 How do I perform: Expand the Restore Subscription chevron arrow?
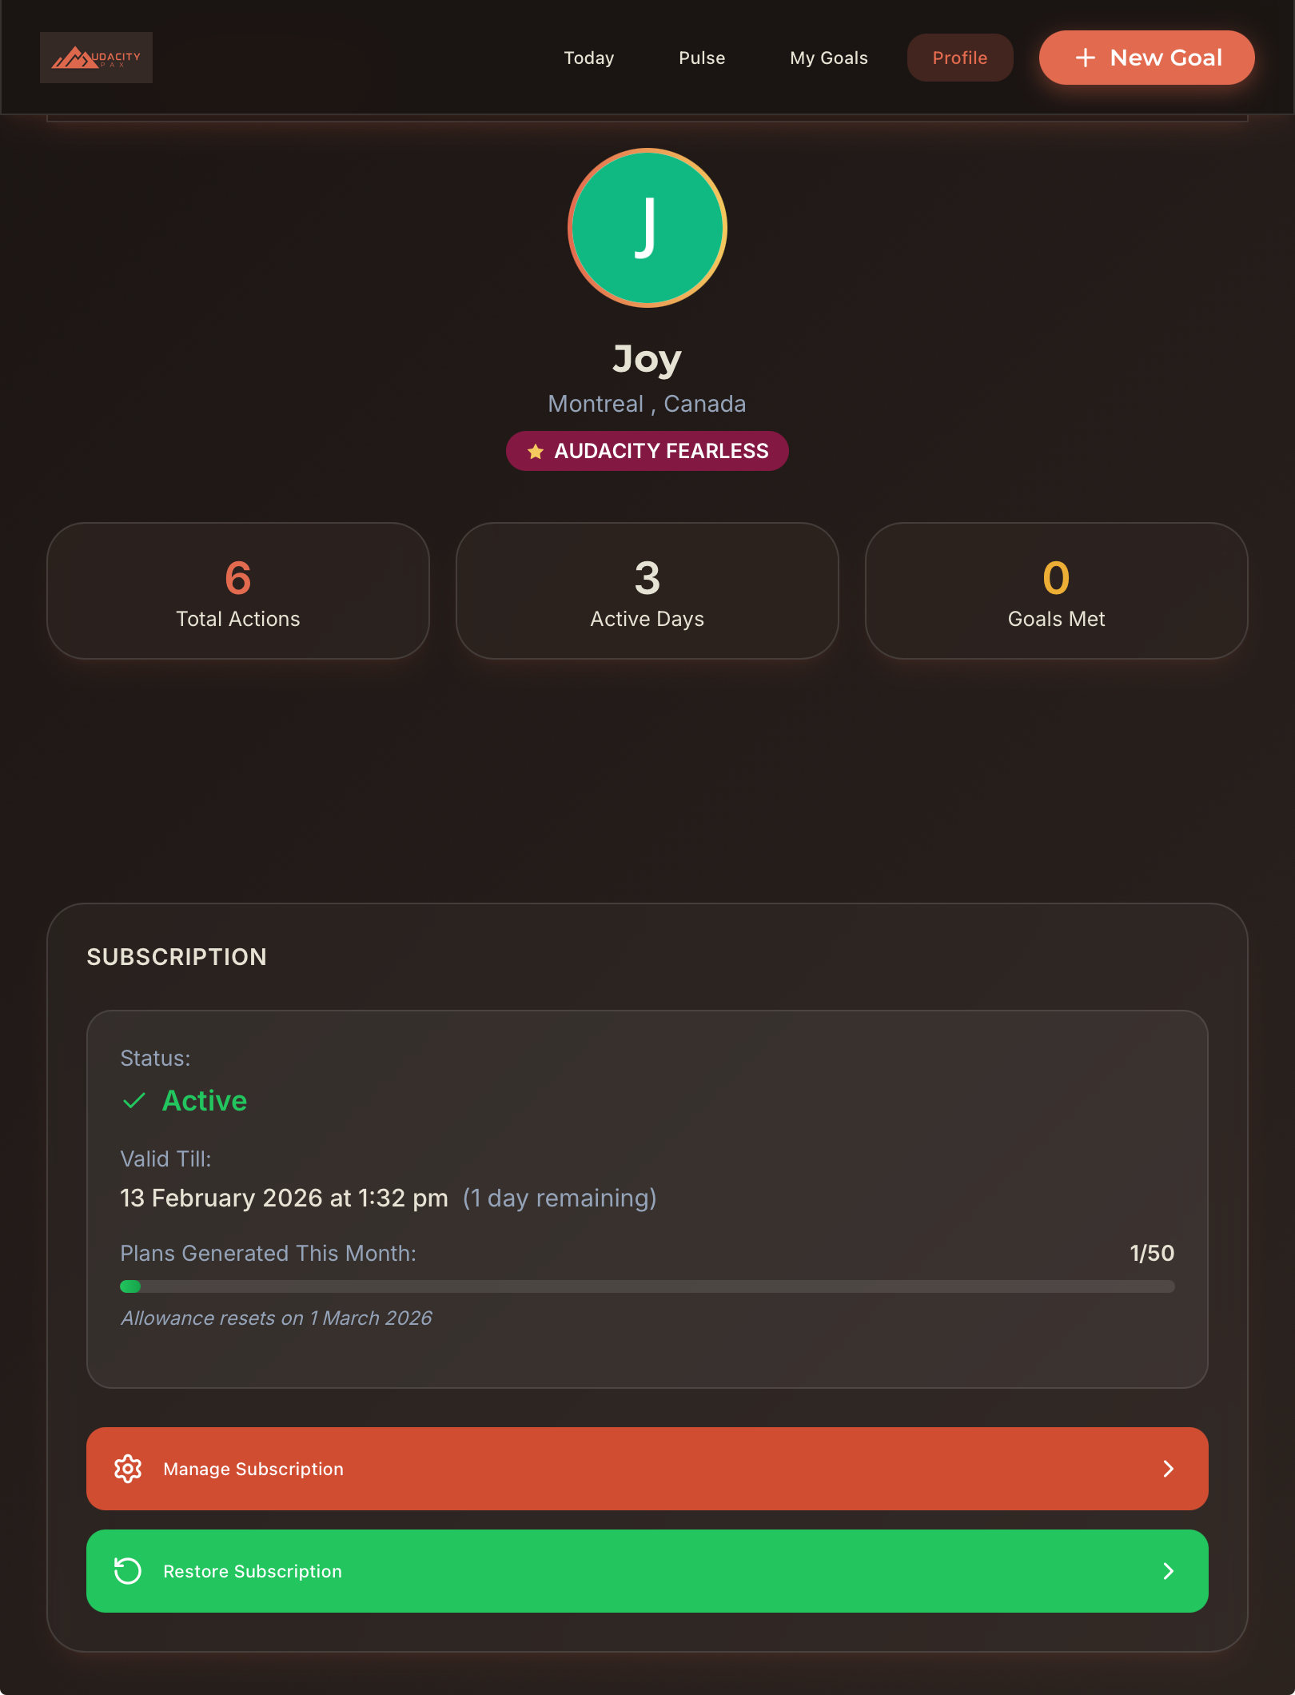click(1168, 1571)
